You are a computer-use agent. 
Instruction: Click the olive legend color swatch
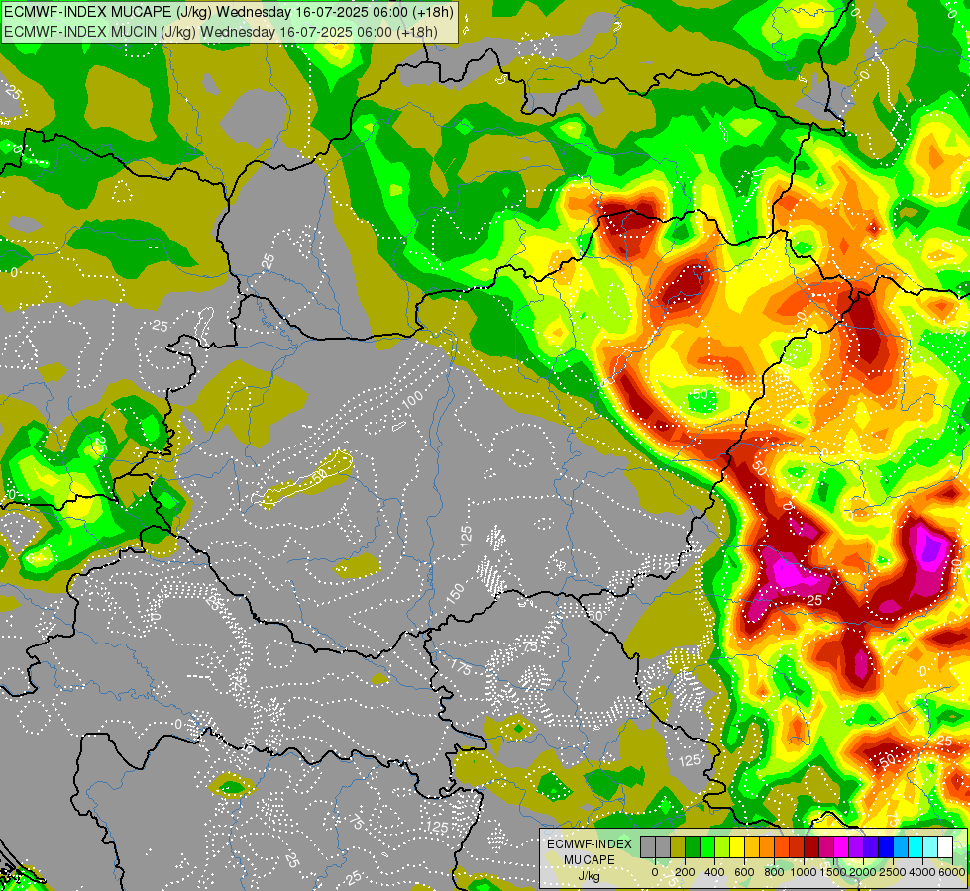(678, 846)
